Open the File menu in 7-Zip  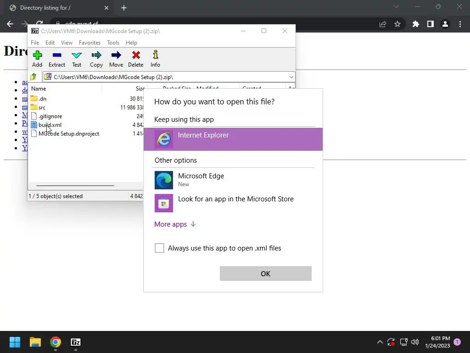(x=35, y=43)
